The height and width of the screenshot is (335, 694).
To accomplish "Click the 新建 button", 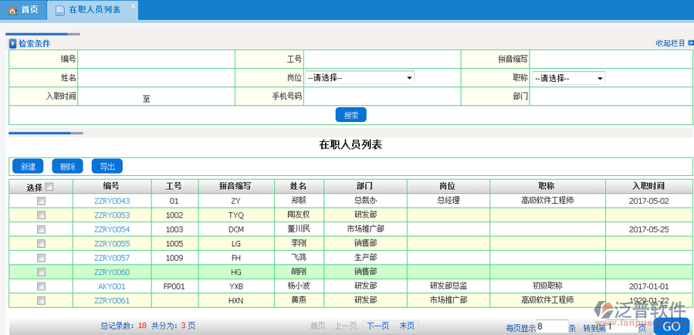I will pos(28,167).
